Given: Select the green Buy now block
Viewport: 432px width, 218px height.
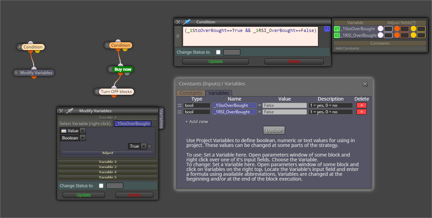Looking at the screenshot, I should pyautogui.click(x=123, y=69).
